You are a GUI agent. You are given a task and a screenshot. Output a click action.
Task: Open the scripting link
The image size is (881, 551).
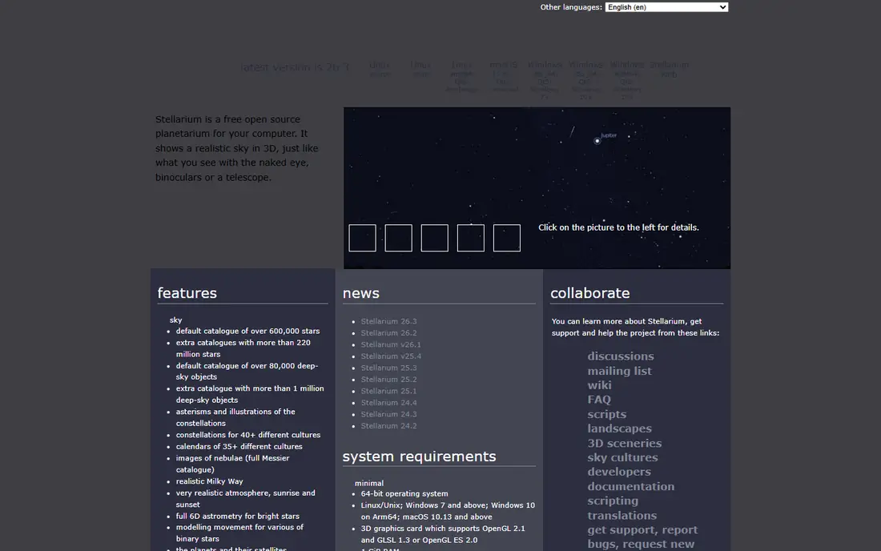pos(613,501)
